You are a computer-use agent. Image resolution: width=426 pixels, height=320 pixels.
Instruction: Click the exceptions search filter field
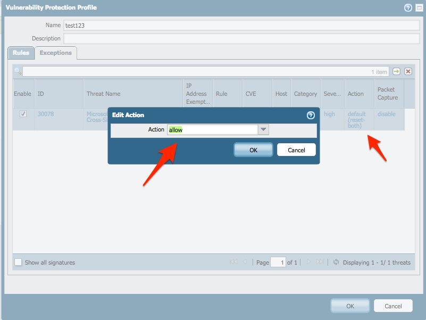(x=206, y=71)
